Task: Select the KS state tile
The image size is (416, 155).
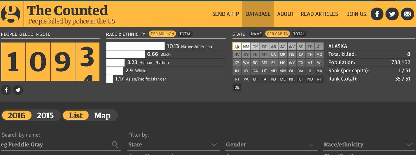Action: click(237, 63)
